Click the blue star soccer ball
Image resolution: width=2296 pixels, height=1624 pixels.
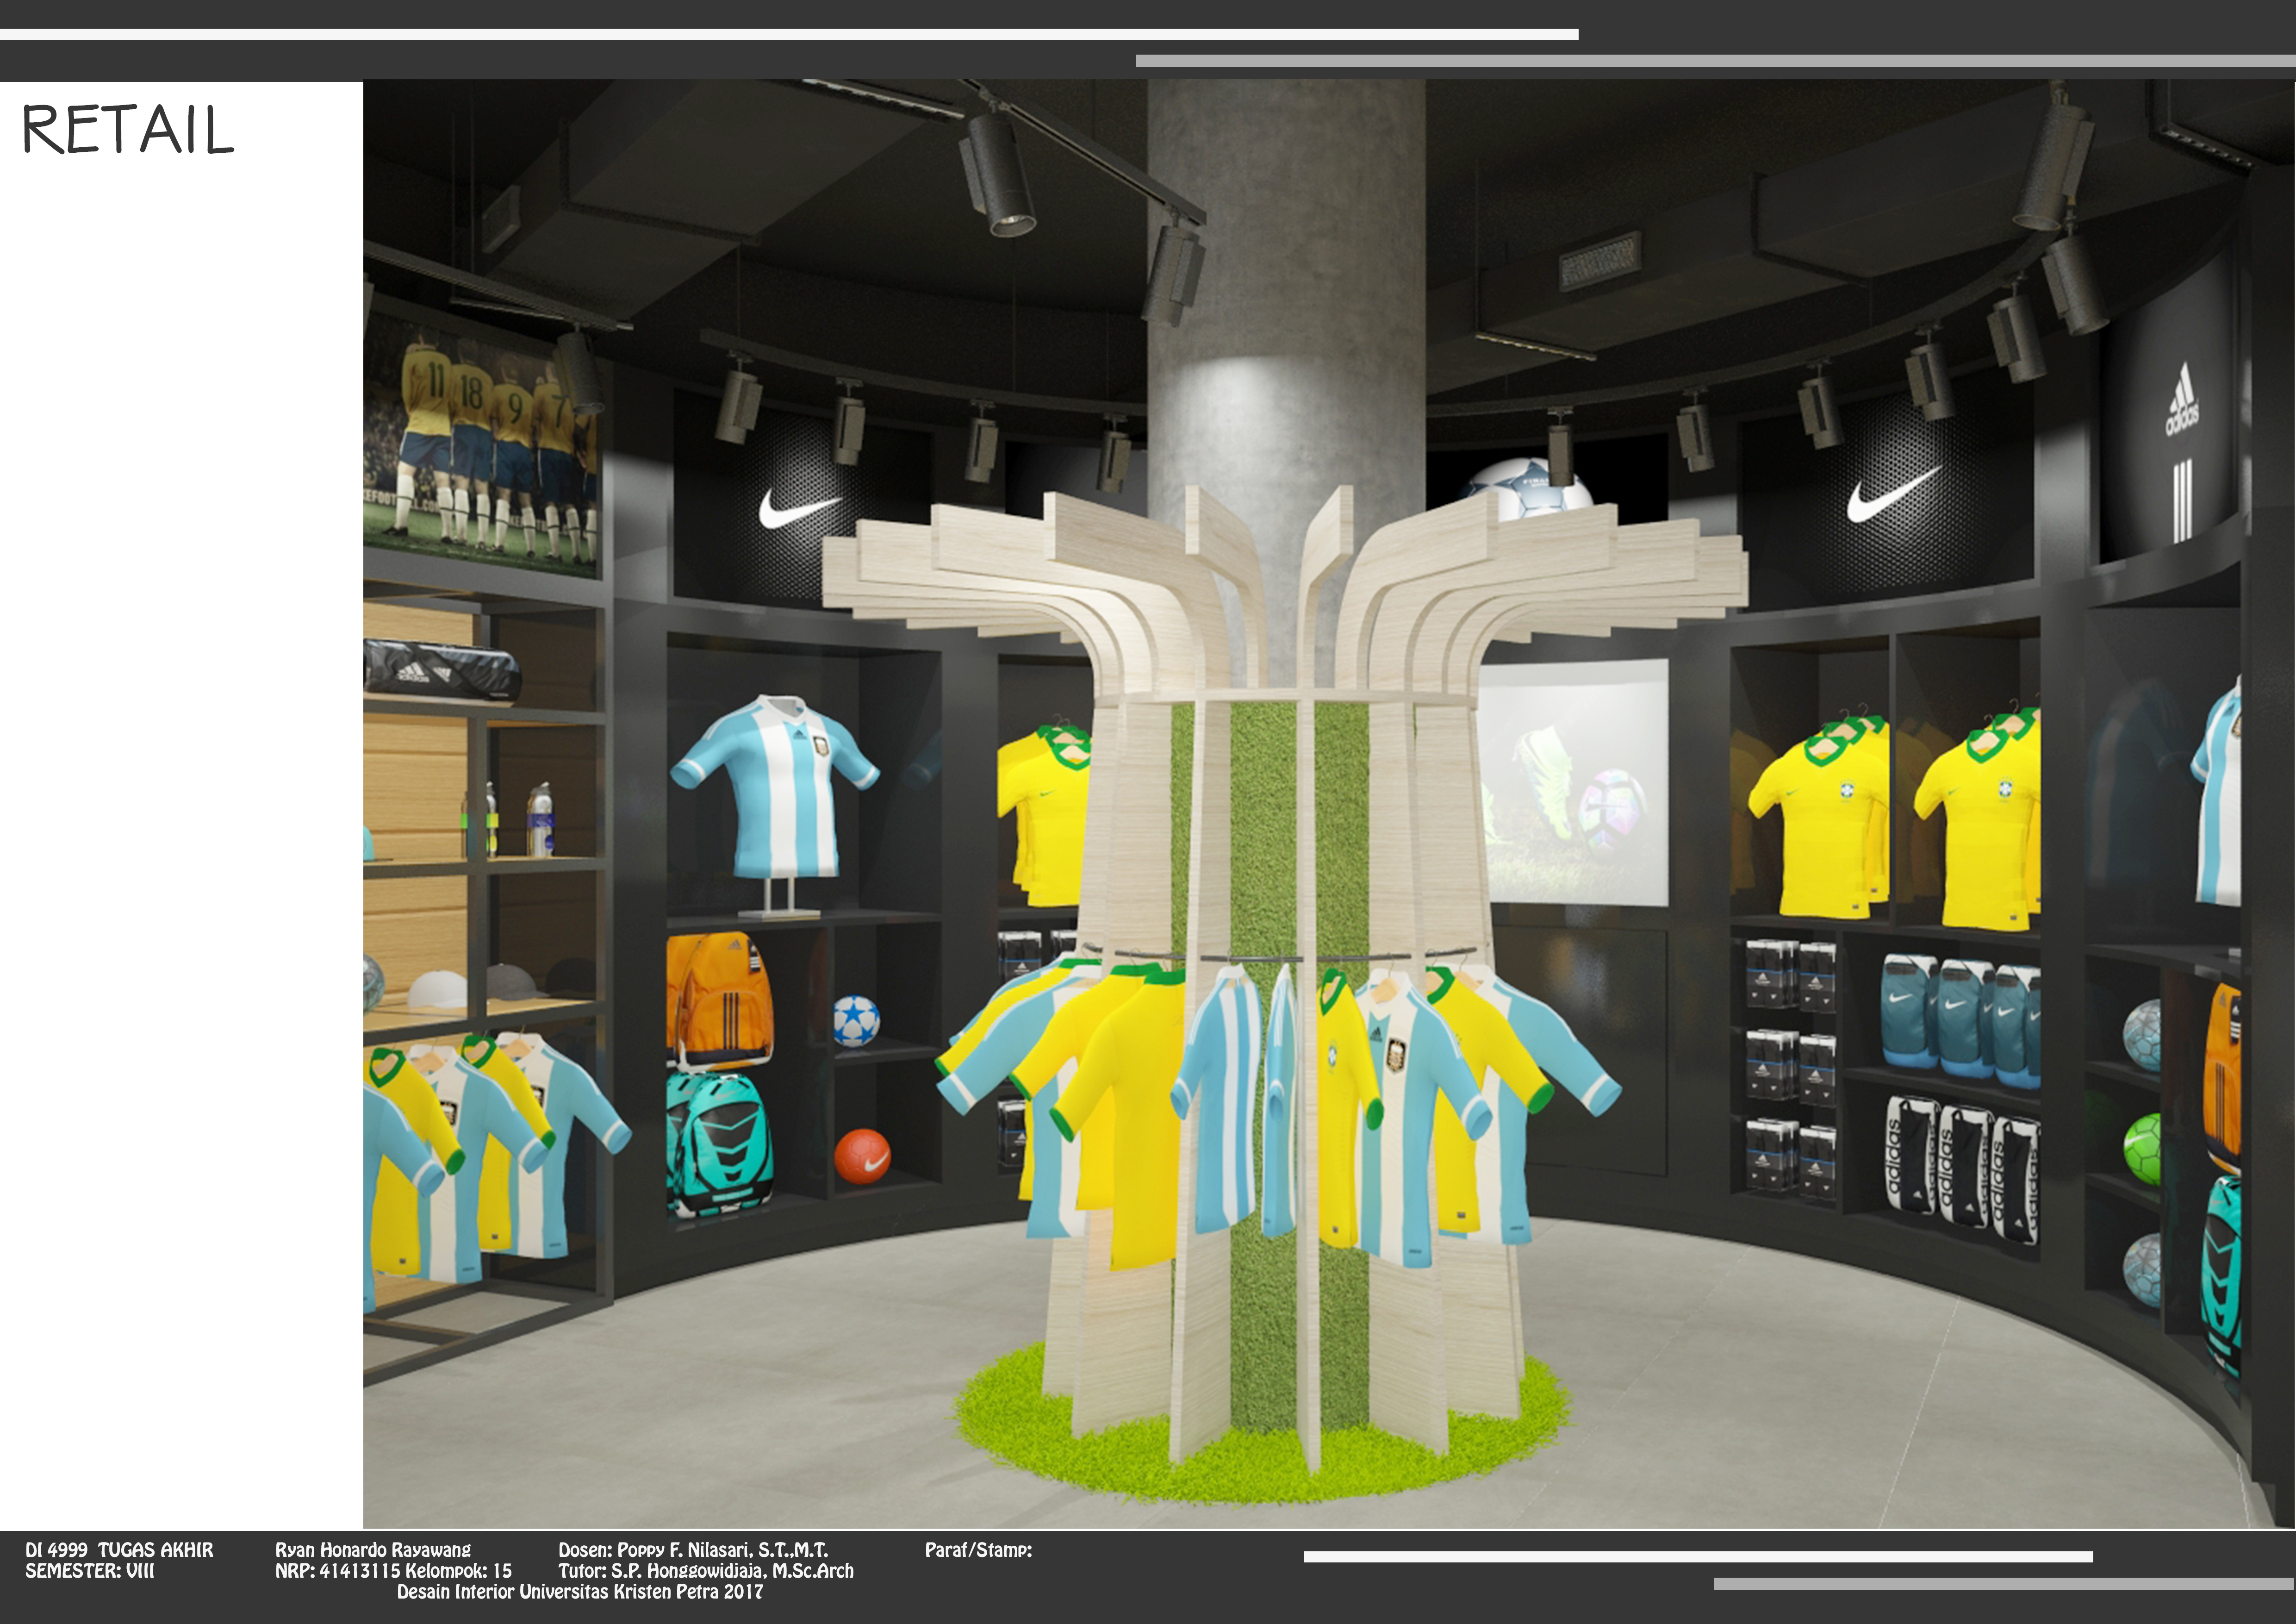856,1021
